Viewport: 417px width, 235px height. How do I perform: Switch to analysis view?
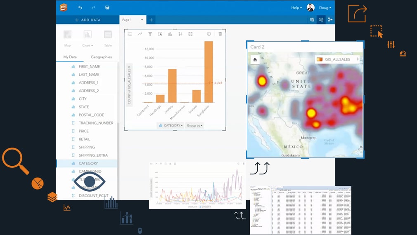pyautogui.click(x=330, y=20)
